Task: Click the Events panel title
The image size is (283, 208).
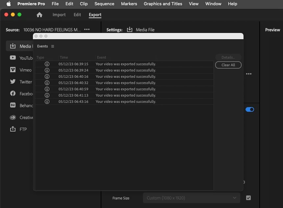Action: pos(42,46)
